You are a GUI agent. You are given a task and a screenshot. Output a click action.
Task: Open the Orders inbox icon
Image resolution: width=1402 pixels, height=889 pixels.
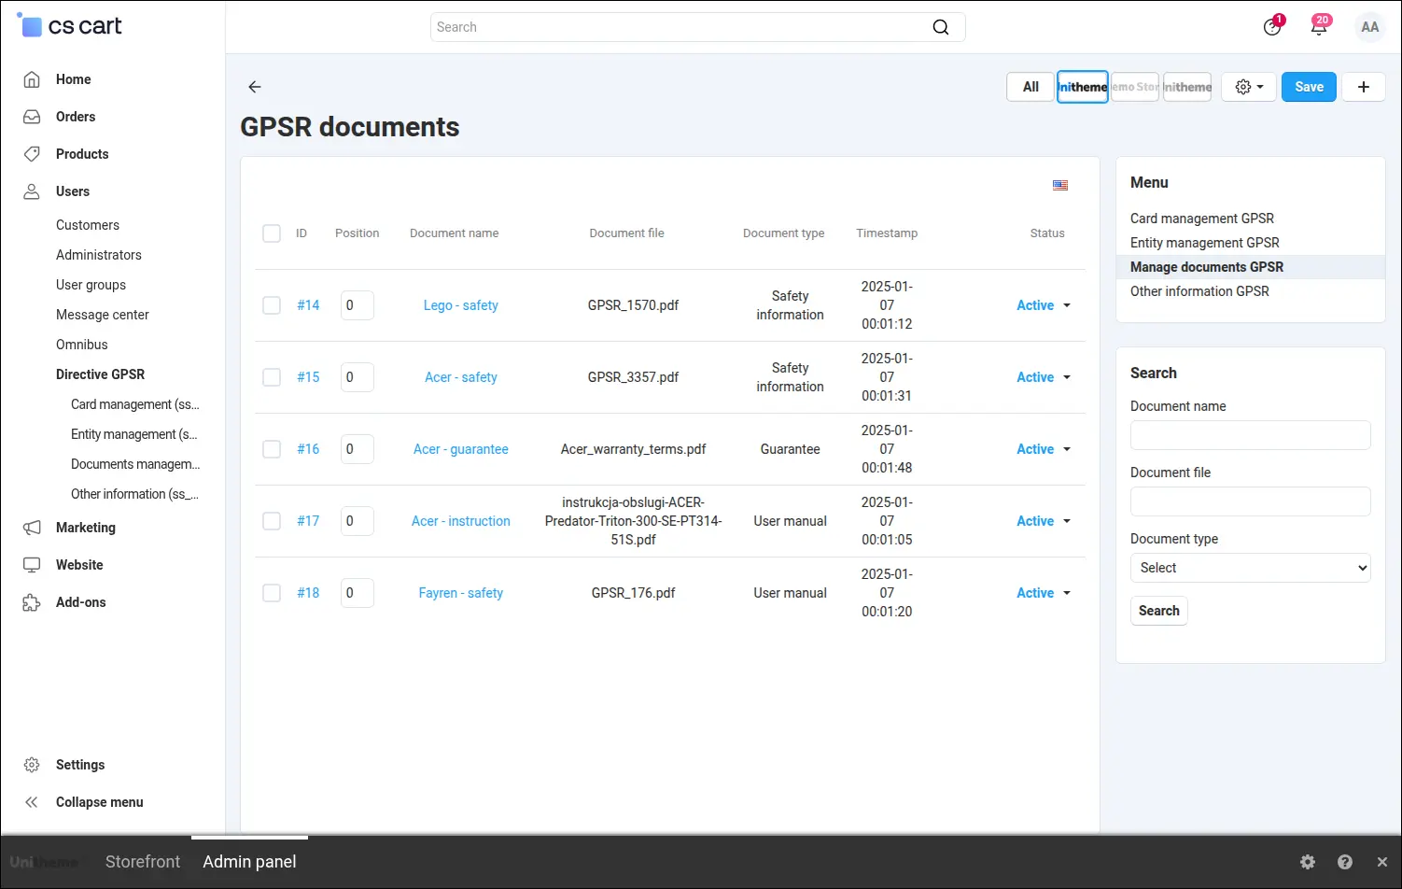(32, 117)
